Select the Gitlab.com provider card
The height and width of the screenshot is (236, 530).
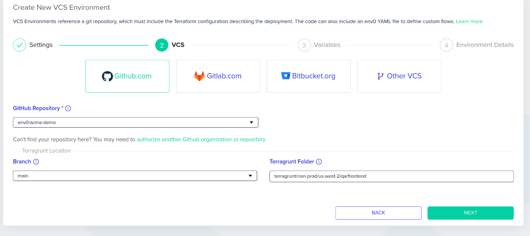218,76
